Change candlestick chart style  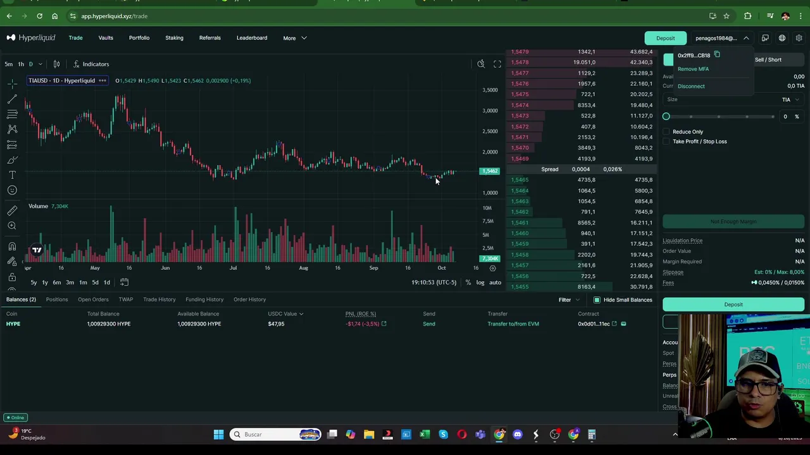tap(56, 64)
